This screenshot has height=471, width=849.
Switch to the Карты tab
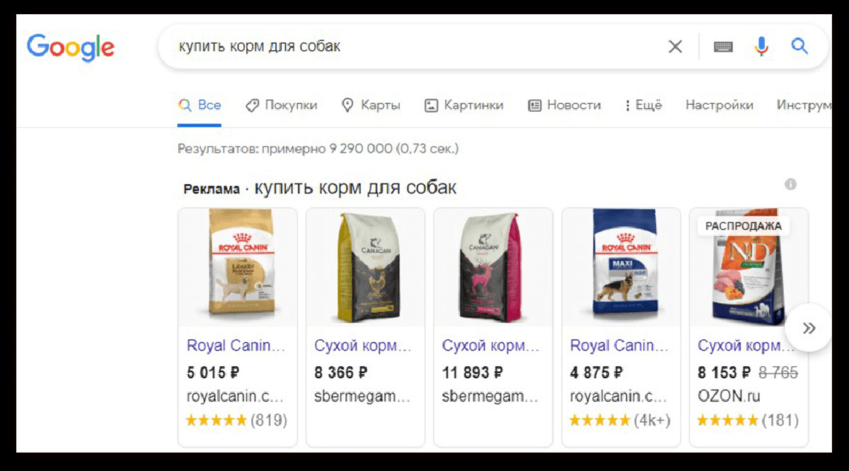point(371,105)
